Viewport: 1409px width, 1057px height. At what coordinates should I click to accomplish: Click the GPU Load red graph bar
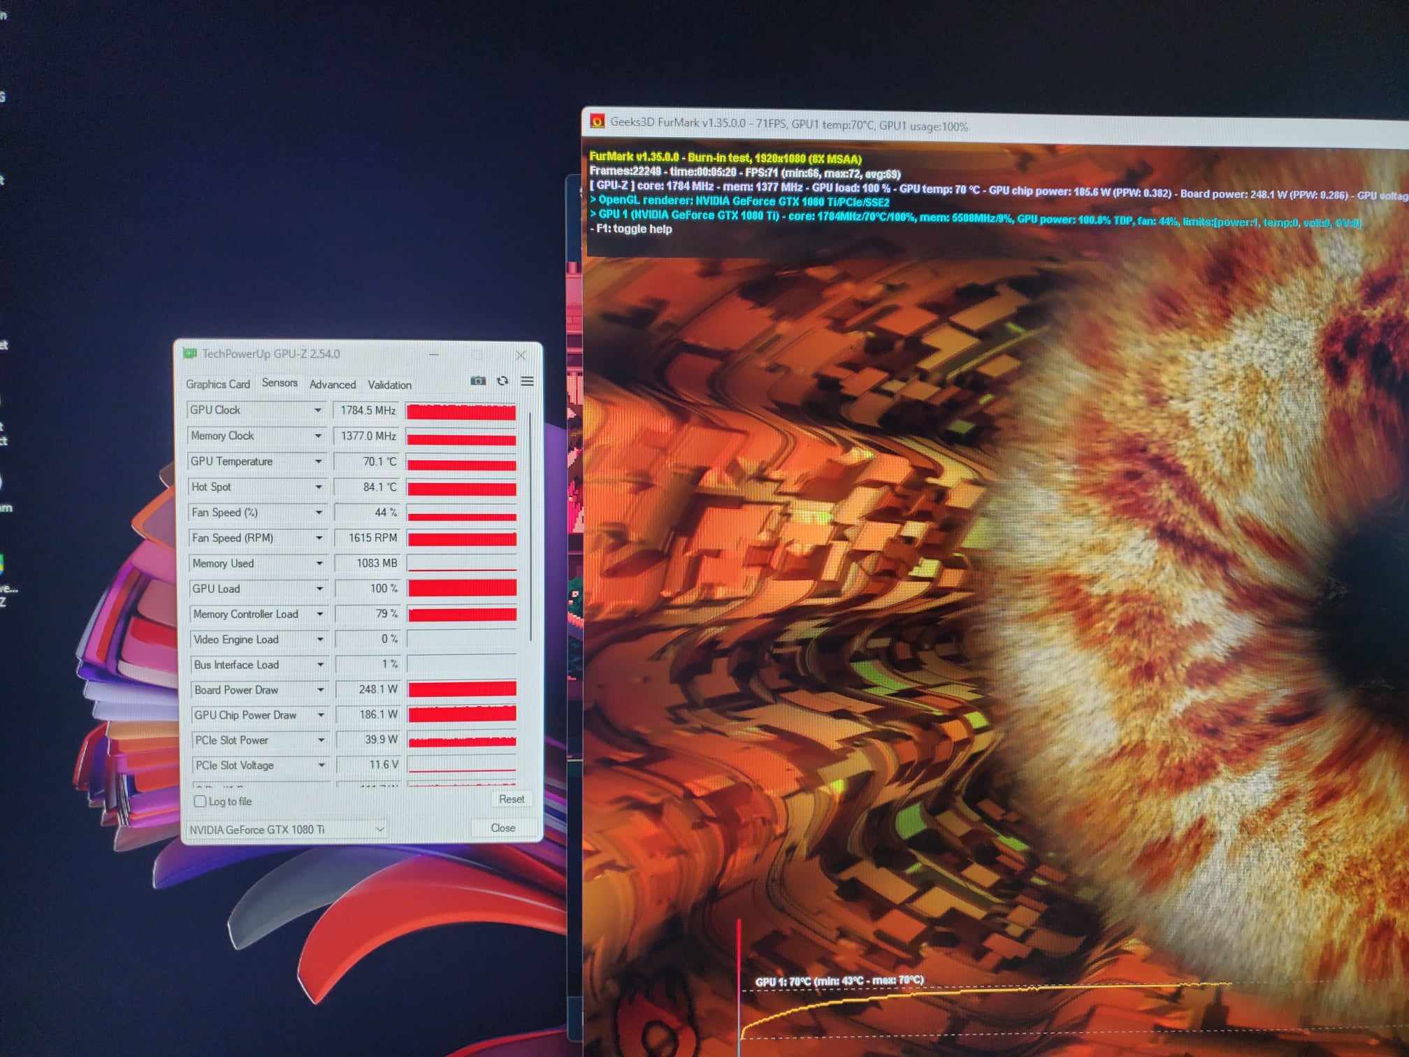(462, 589)
